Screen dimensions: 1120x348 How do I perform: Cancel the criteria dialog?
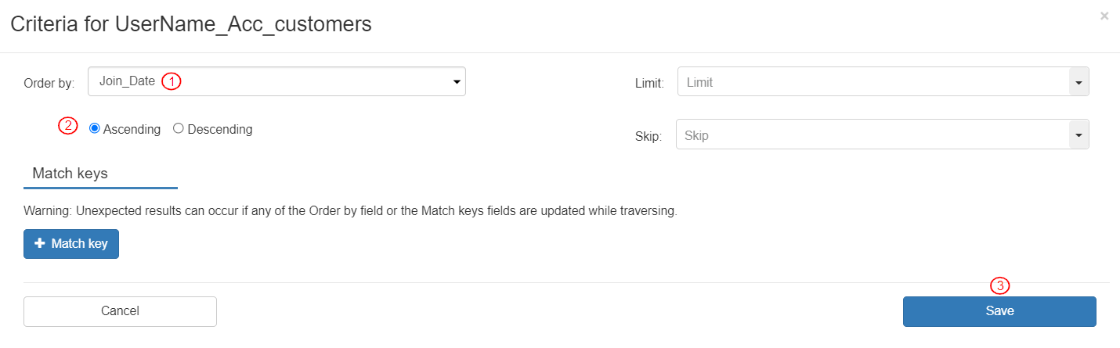tap(120, 311)
